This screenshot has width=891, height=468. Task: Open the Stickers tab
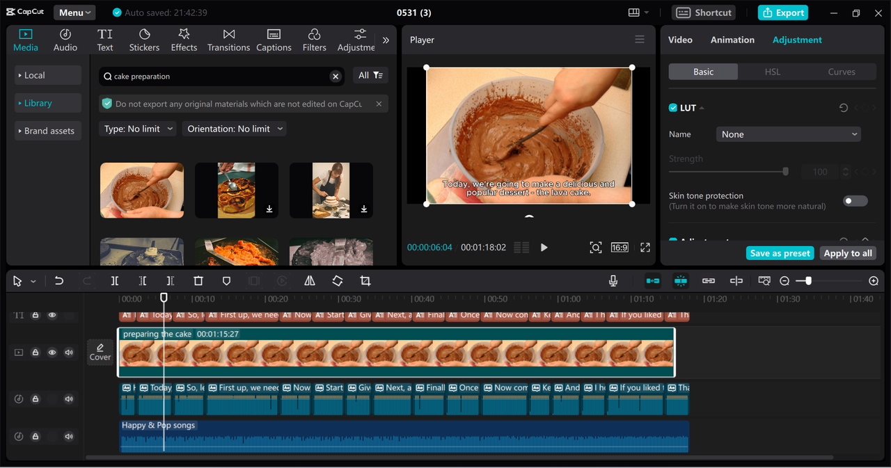click(144, 40)
